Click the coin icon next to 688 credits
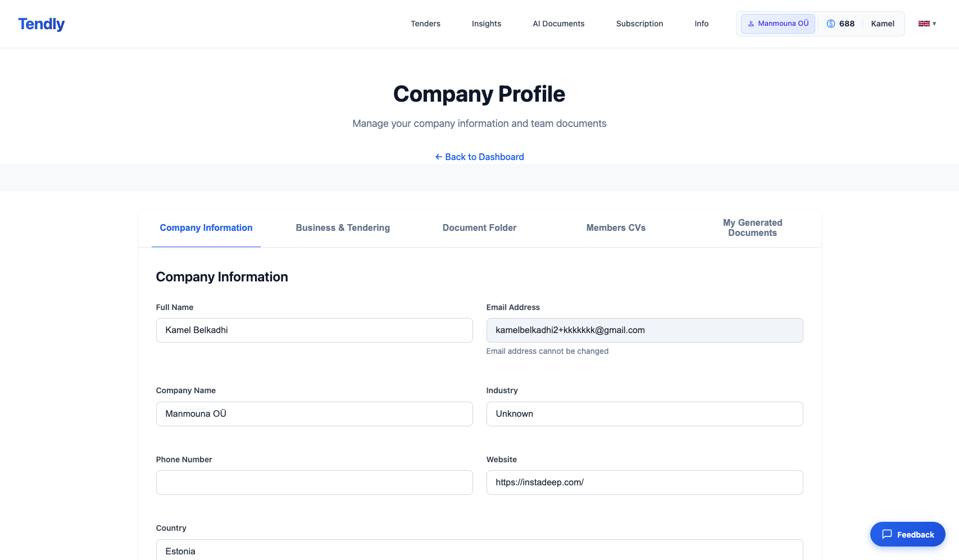The image size is (959, 560). pyautogui.click(x=830, y=24)
